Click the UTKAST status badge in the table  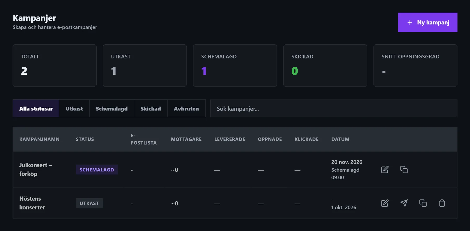[89, 203]
